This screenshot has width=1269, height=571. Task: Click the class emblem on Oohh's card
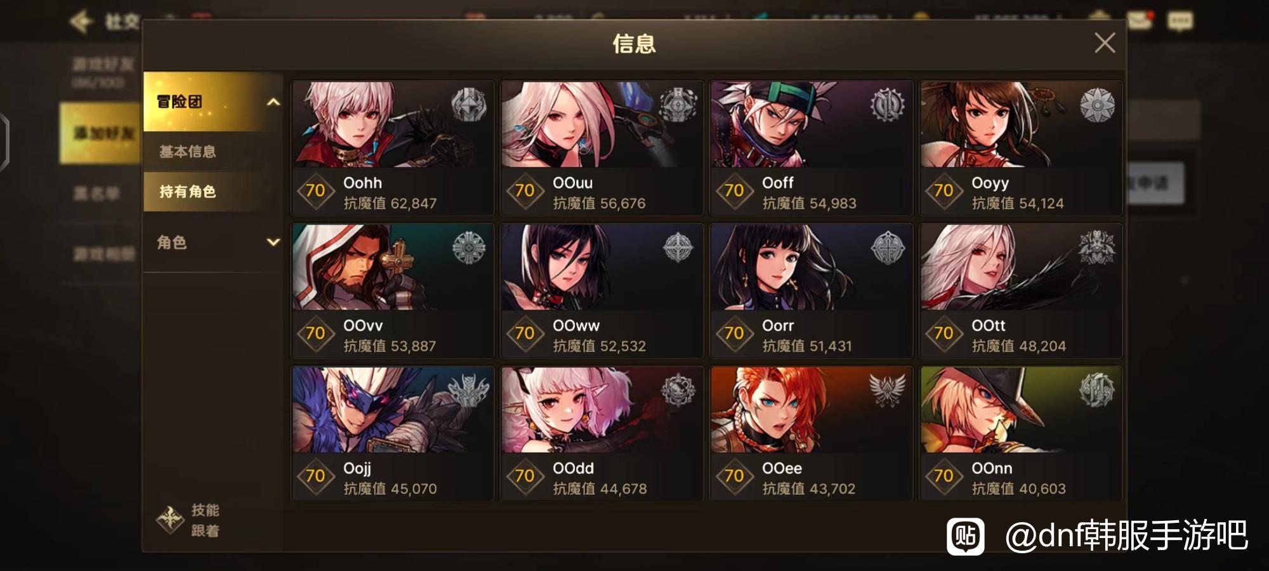point(469,105)
